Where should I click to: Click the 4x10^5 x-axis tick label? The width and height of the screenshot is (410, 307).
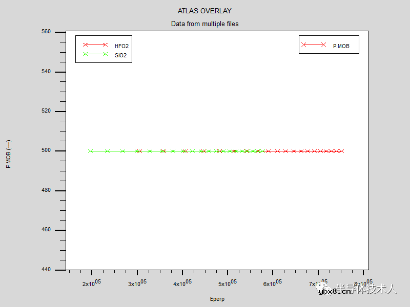[182, 283]
